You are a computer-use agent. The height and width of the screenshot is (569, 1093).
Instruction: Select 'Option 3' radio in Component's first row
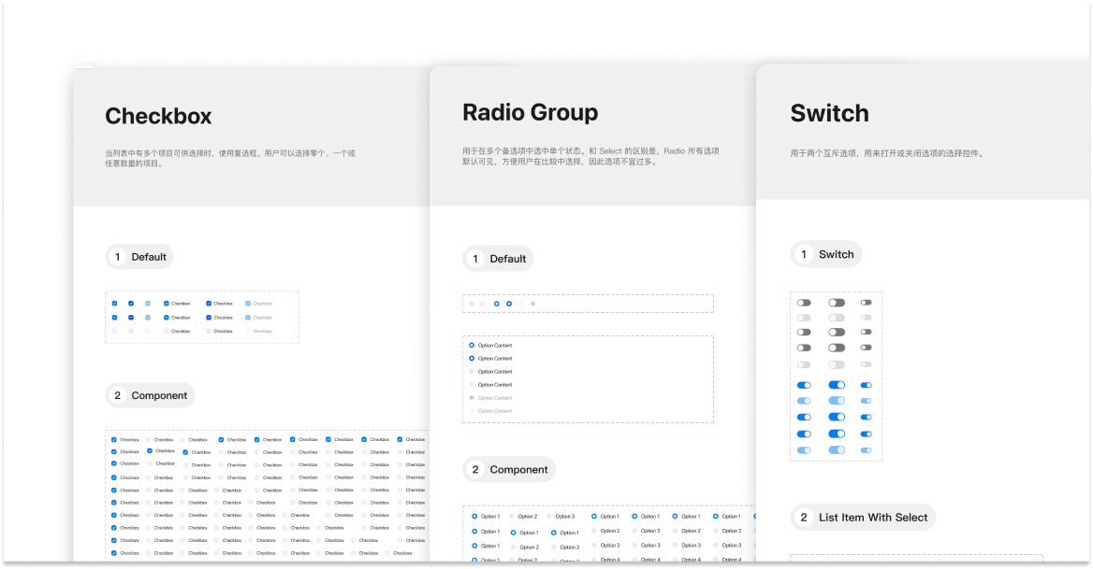pos(549,517)
